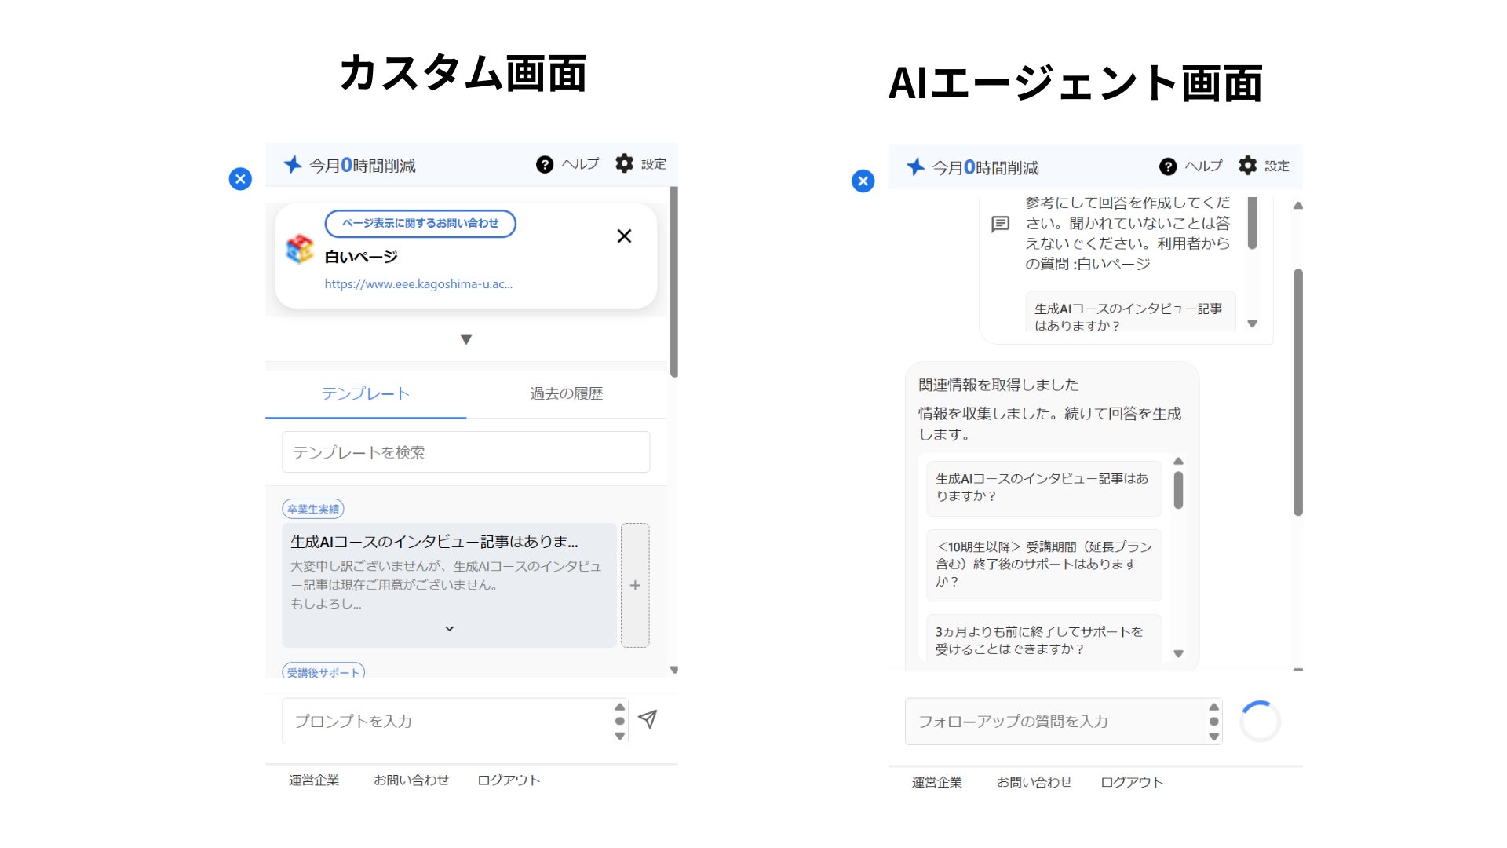Focus the テンプレートを検索 search field
Viewport: 1507px width, 848px height.
coord(465,452)
